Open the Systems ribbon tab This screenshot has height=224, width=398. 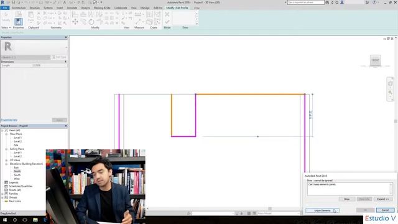pos(48,8)
